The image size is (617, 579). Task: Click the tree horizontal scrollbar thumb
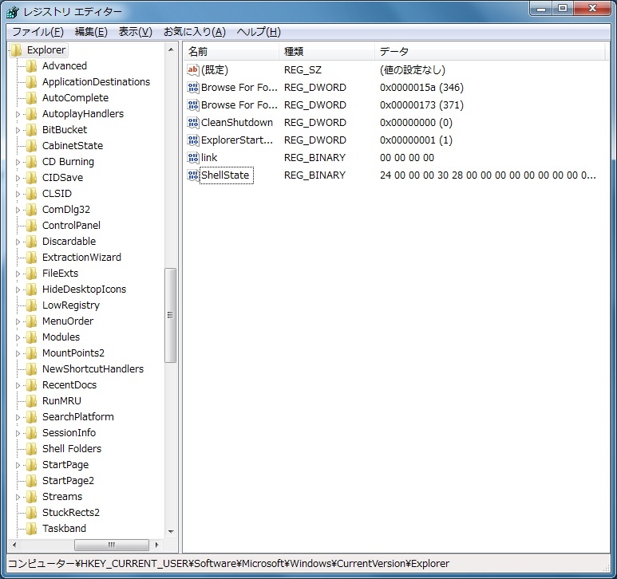coord(112,545)
